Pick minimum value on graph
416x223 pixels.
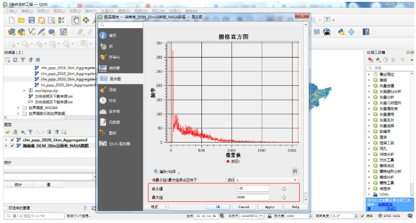coord(284,189)
